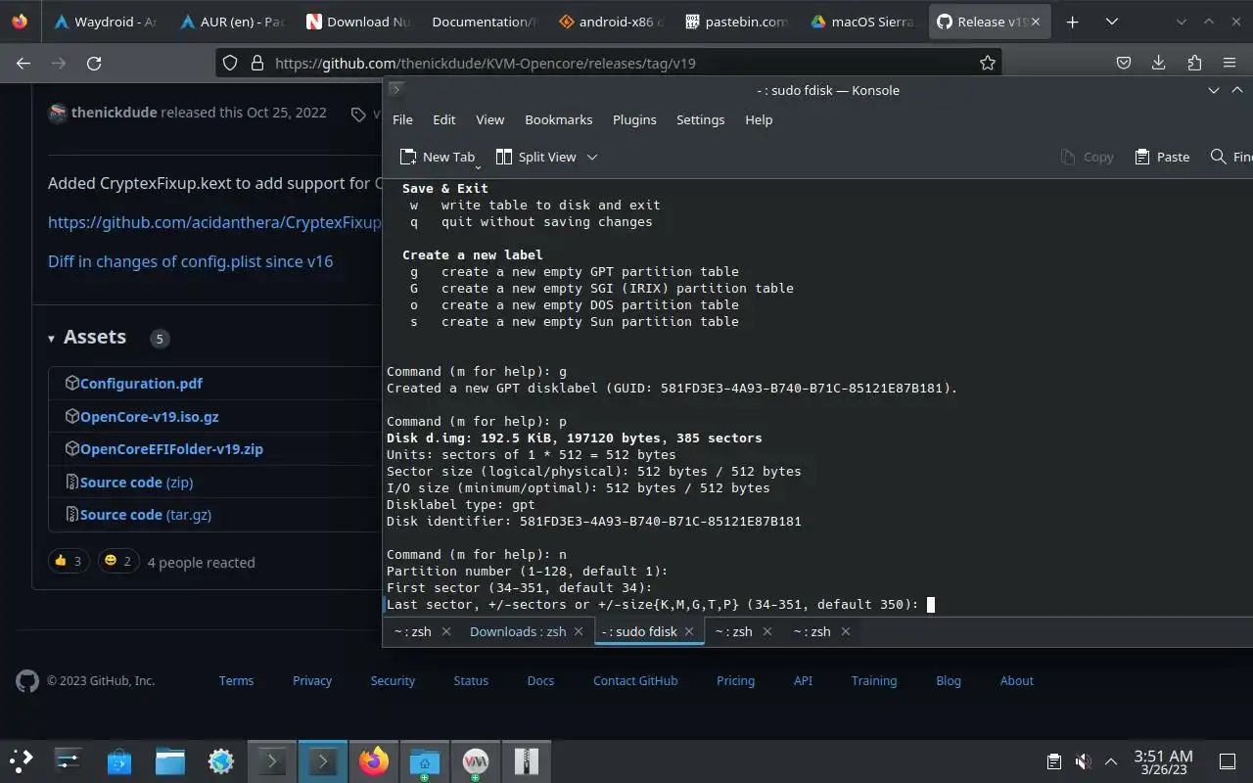Screen dimensions: 1253x783
Task: Click the site padlock icon
Action: (x=257, y=63)
